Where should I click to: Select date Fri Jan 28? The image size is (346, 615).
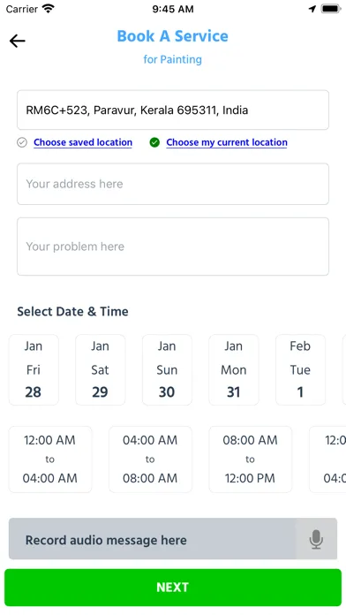click(34, 369)
